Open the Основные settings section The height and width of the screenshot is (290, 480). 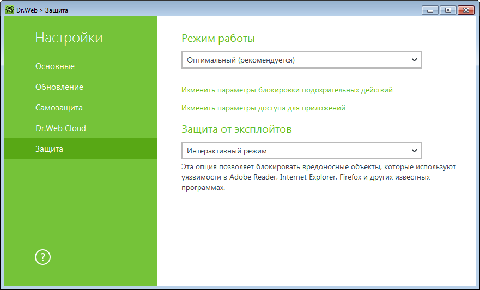point(81,66)
